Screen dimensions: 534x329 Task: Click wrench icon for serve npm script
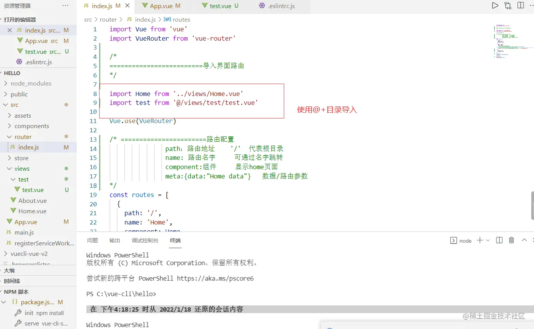17,323
